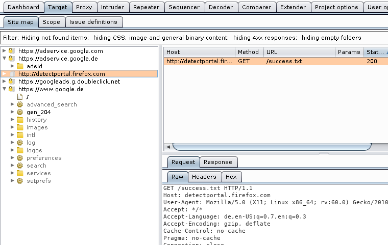Expand the intl folder arrow
Screen dimensions: 388x245
tap(12, 135)
